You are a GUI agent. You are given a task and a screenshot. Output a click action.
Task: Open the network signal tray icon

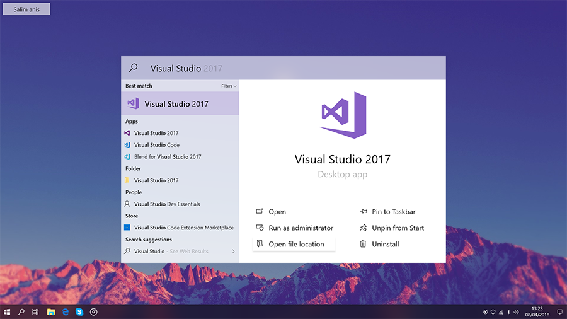501,312
